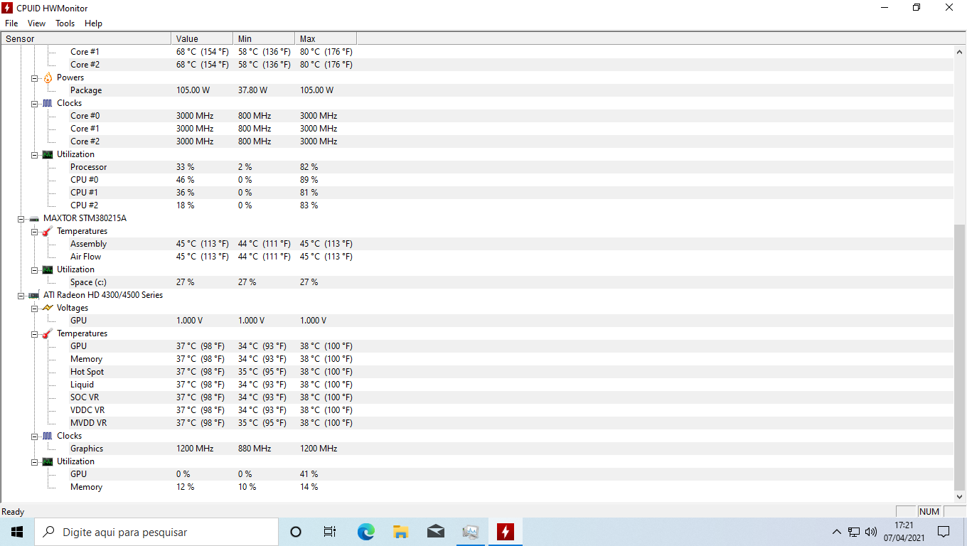
Task: Click the Value column header
Action: 202,38
